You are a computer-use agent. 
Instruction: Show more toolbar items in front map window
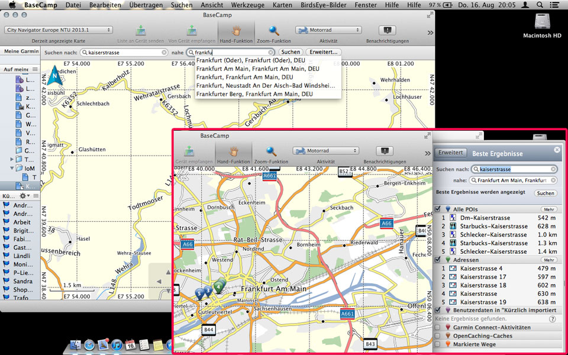(x=427, y=153)
